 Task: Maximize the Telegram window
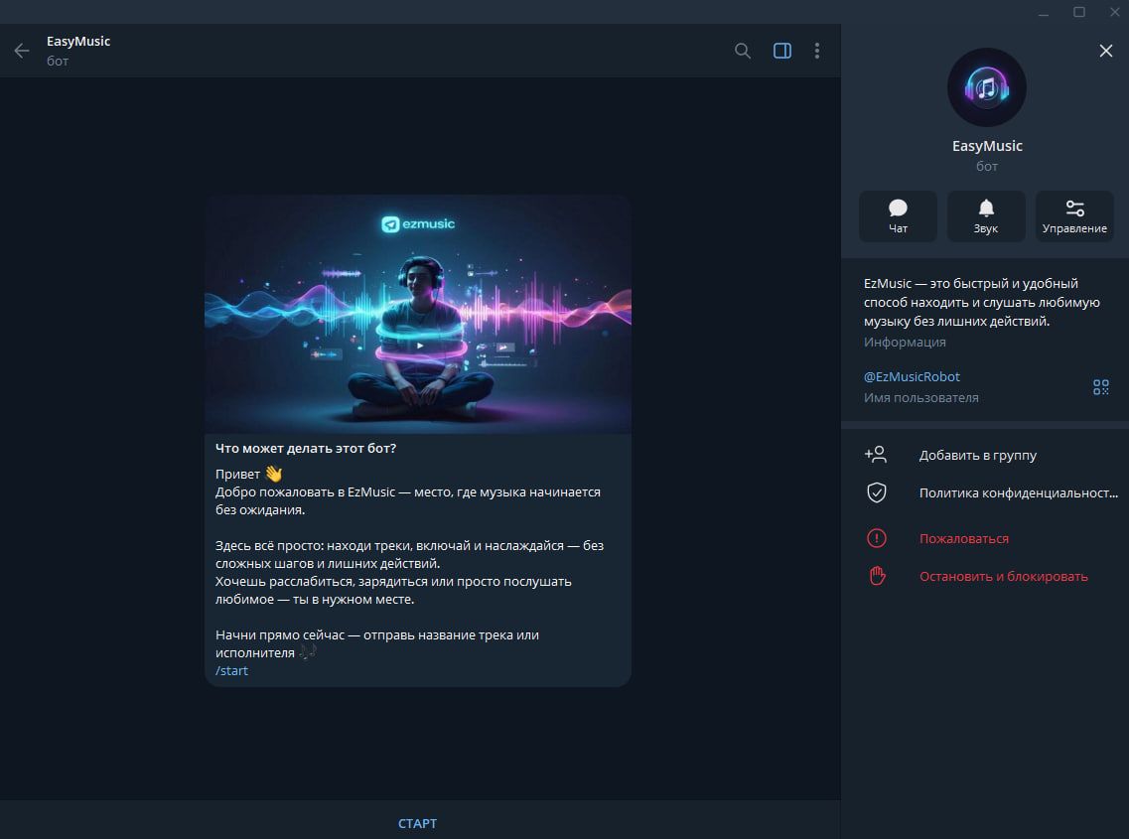click(1079, 12)
